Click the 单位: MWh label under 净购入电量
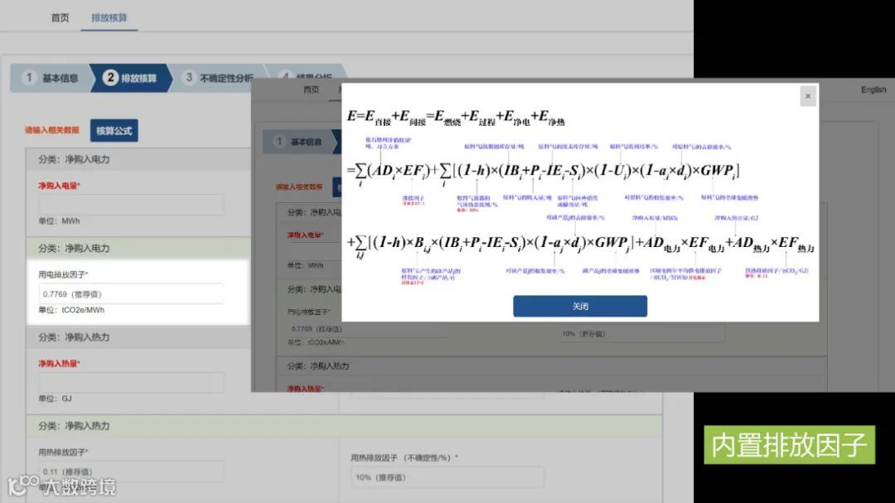 pyautogui.click(x=59, y=221)
